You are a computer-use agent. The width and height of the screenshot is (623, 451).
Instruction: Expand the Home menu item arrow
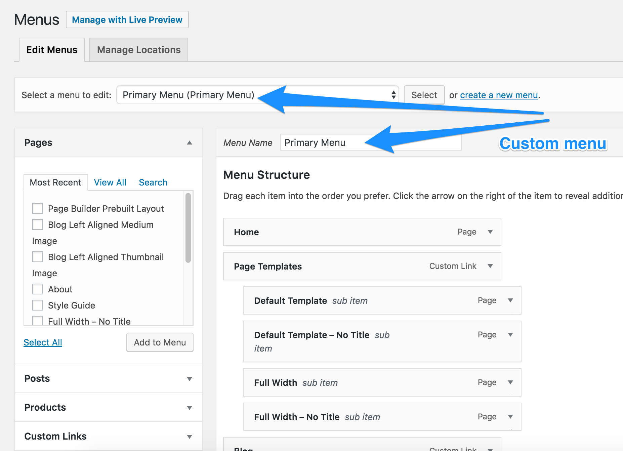490,232
